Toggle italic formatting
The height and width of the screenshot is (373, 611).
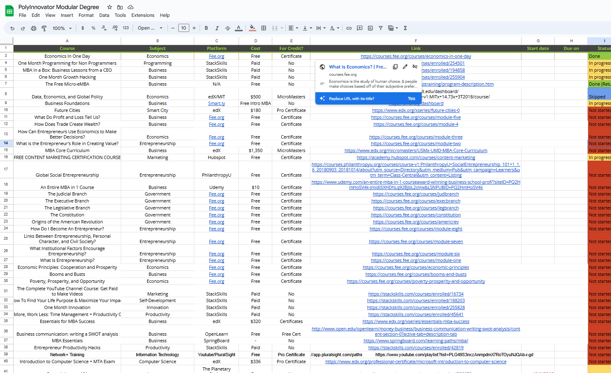(x=217, y=28)
